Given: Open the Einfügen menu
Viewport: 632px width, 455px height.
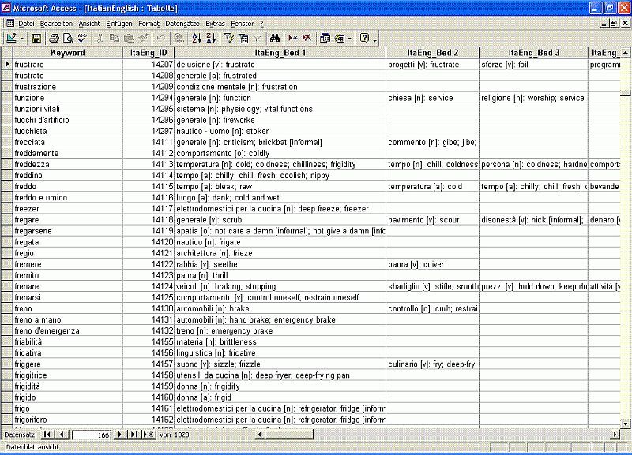Looking at the screenshot, I should pos(119,24).
